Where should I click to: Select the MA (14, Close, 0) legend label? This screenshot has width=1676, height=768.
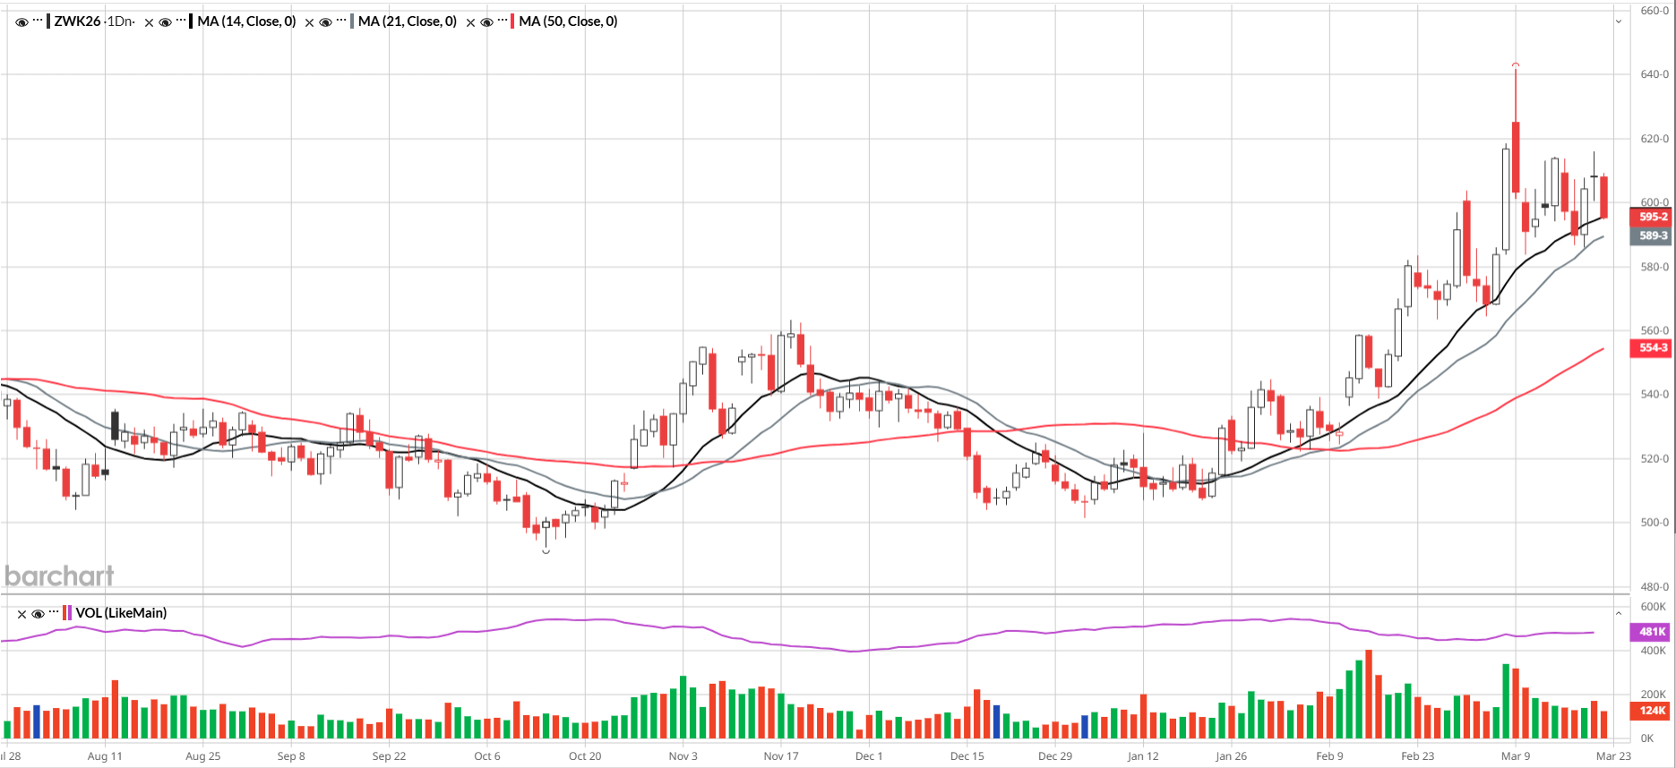246,21
